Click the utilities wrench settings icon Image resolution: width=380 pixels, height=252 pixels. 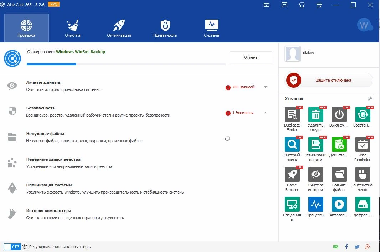click(x=370, y=98)
